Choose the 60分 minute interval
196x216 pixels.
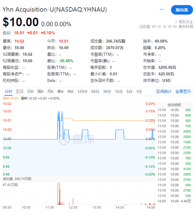click(x=95, y=91)
